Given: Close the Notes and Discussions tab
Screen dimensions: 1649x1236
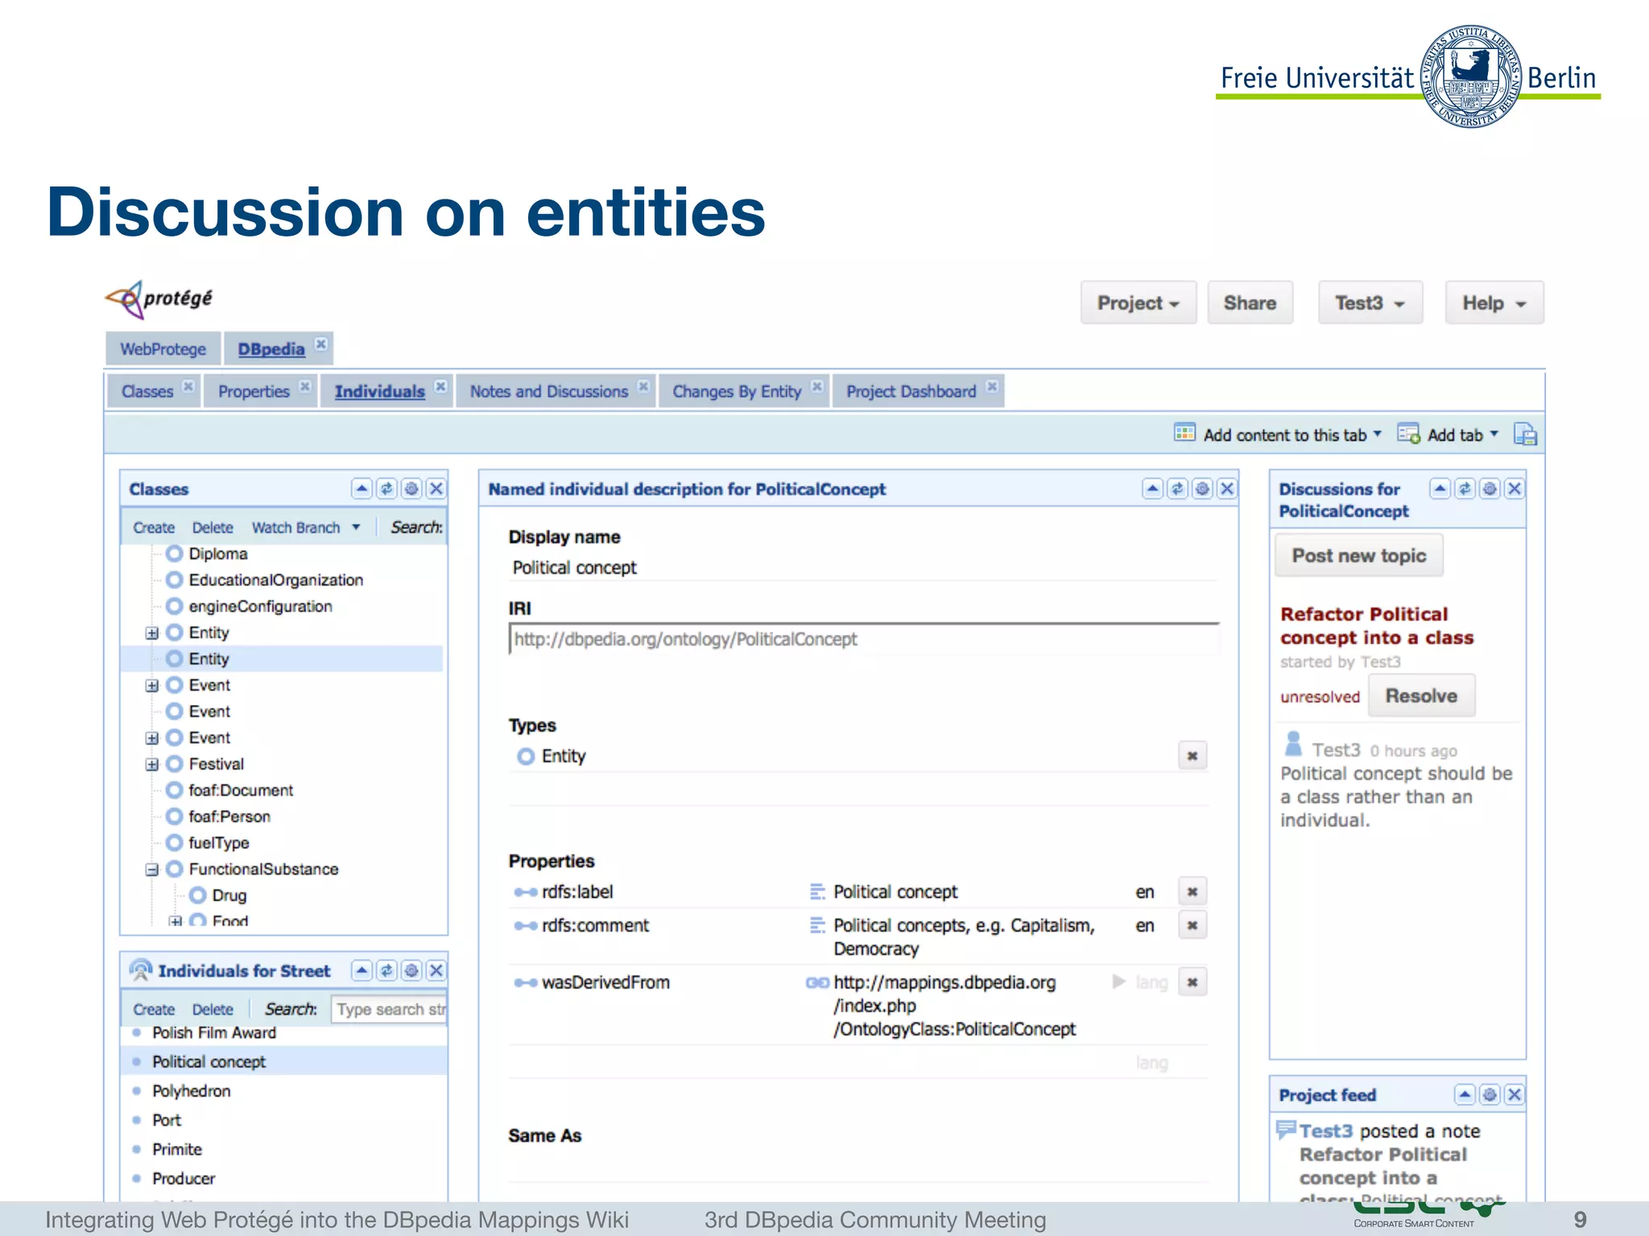Looking at the screenshot, I should [x=643, y=386].
